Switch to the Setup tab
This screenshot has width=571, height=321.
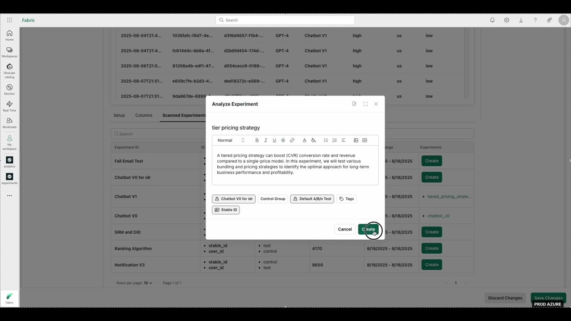[x=119, y=115]
